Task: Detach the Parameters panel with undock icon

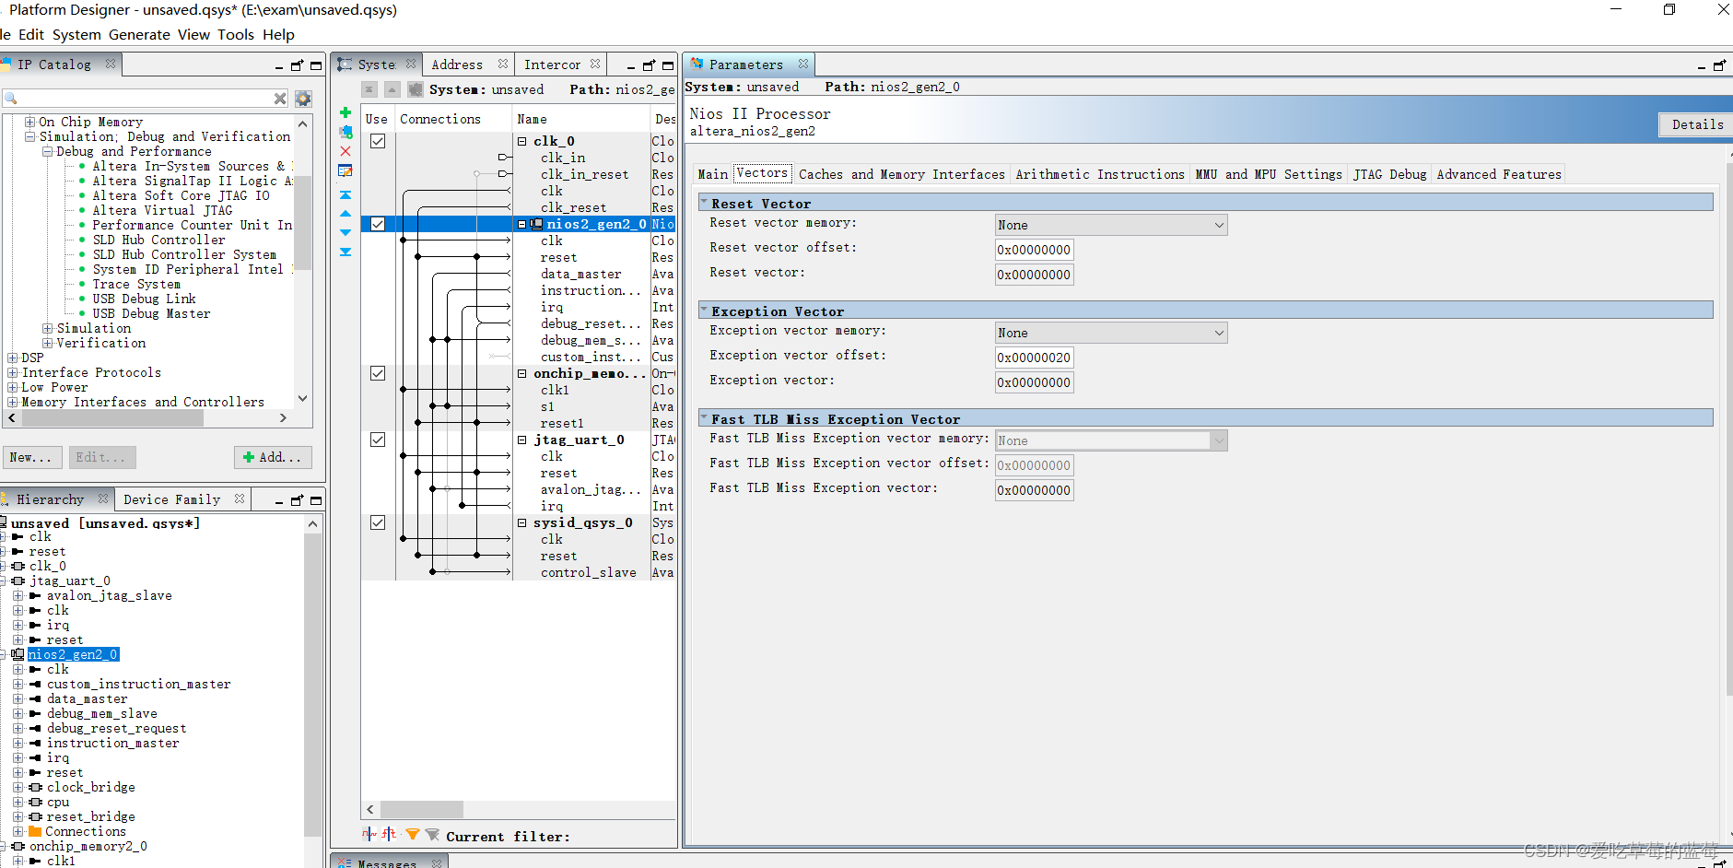Action: [1719, 65]
